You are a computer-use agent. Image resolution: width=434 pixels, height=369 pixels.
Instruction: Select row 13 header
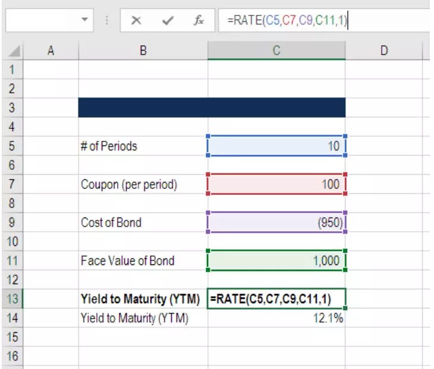tap(12, 299)
